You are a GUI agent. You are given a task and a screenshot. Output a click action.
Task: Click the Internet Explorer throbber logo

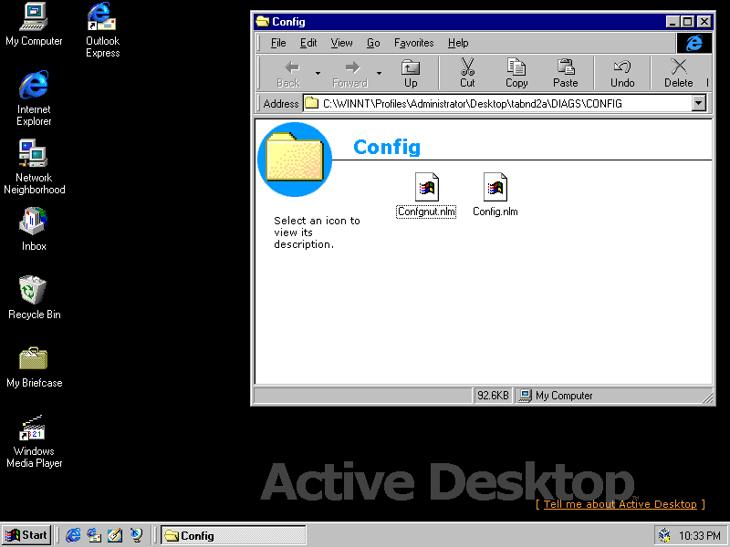(694, 43)
